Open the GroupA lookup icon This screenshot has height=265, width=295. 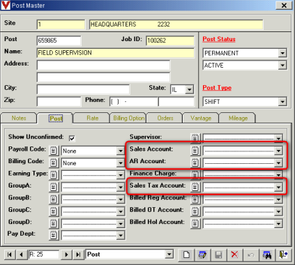tap(54, 187)
